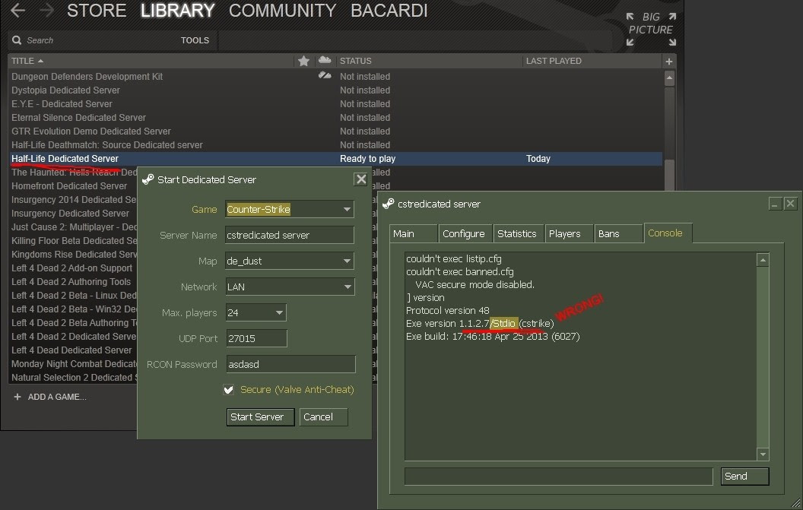Send the console command
Screen dimensions: 803x510
point(744,477)
